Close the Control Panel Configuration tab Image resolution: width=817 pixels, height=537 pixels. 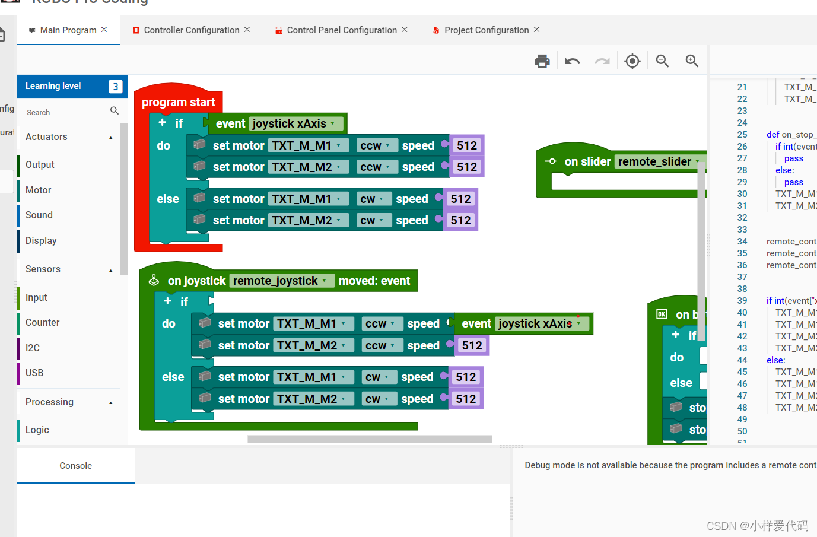pos(405,30)
